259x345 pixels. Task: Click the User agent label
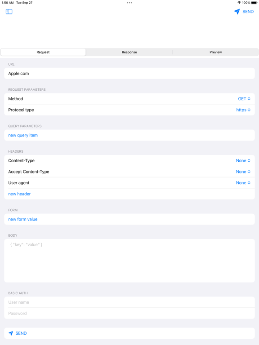[19, 183]
